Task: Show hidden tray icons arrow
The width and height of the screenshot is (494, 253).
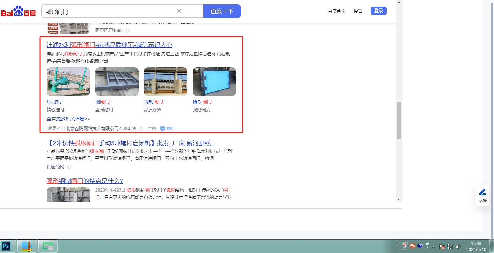Action: pos(434,247)
